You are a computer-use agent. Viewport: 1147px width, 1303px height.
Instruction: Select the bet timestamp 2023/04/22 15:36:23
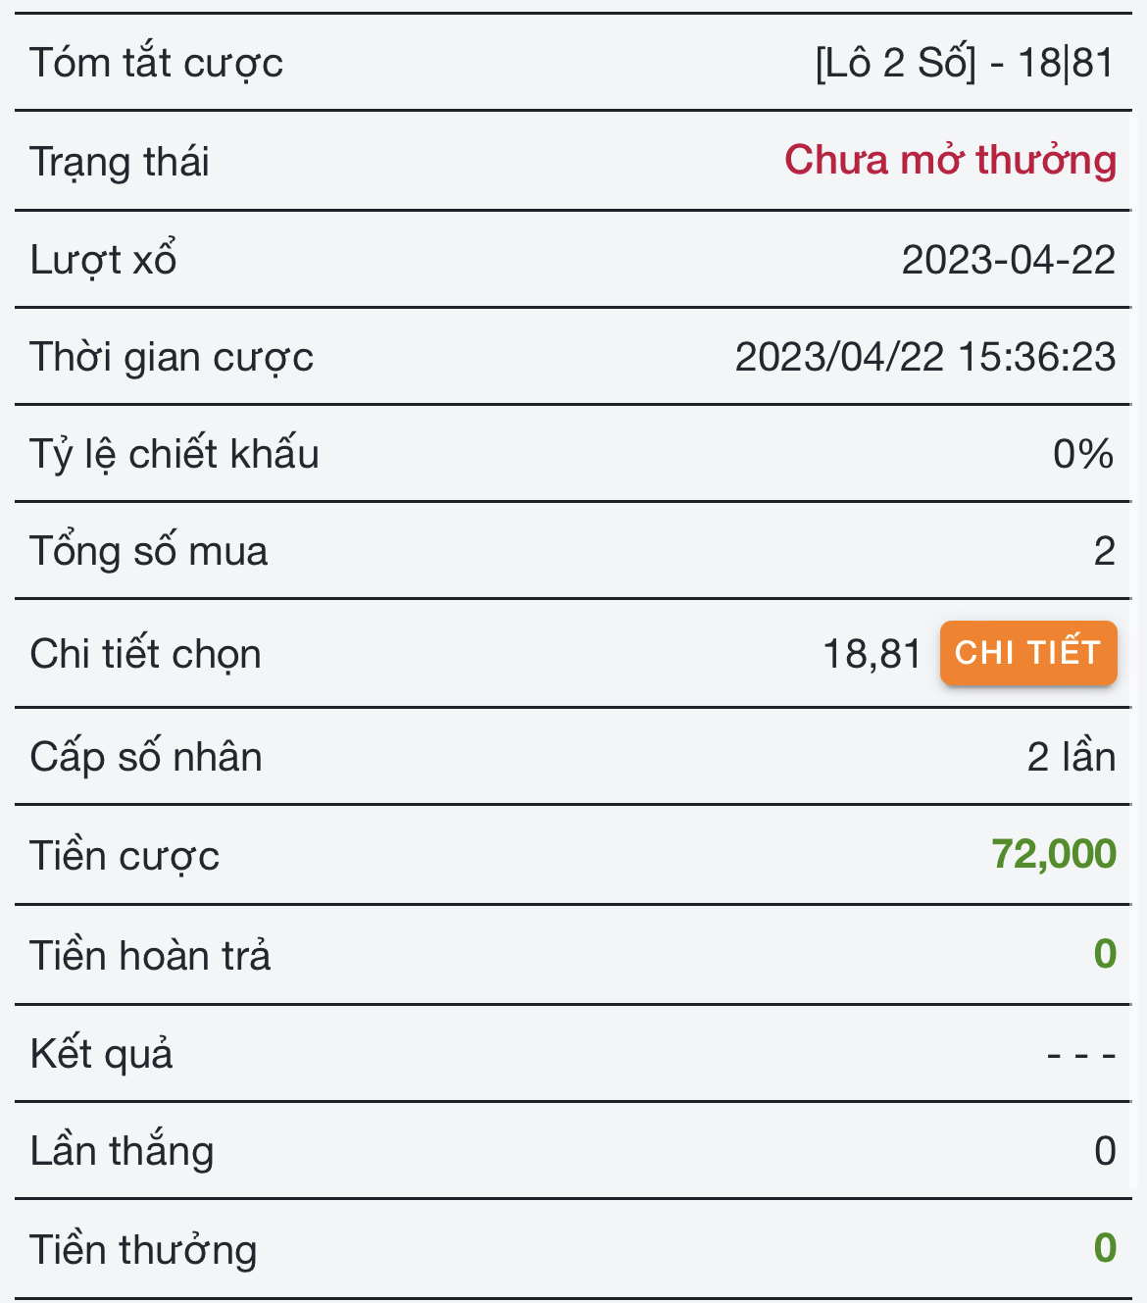click(x=924, y=358)
